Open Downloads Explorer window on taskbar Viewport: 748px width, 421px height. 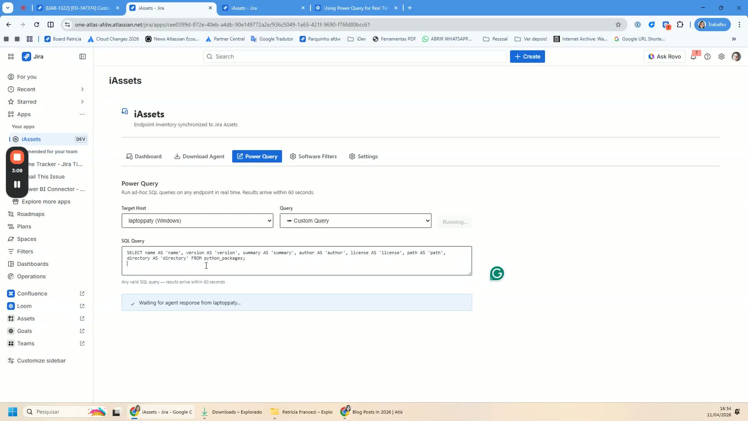[x=232, y=412]
